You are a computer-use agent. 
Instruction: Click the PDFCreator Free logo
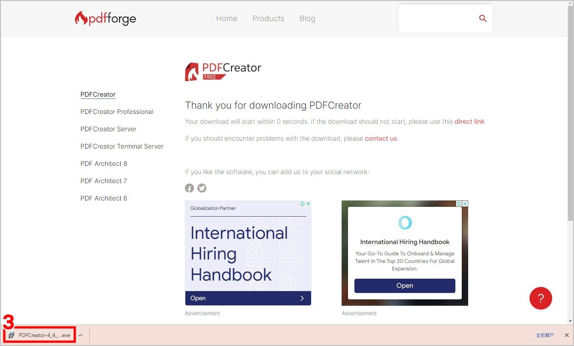223,71
